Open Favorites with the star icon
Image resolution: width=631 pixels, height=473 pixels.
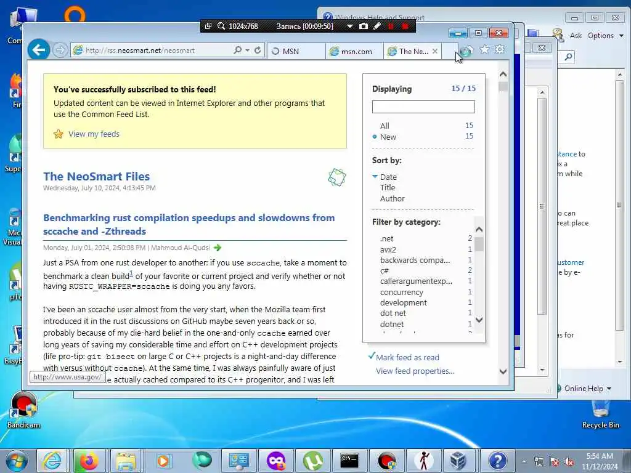[484, 49]
